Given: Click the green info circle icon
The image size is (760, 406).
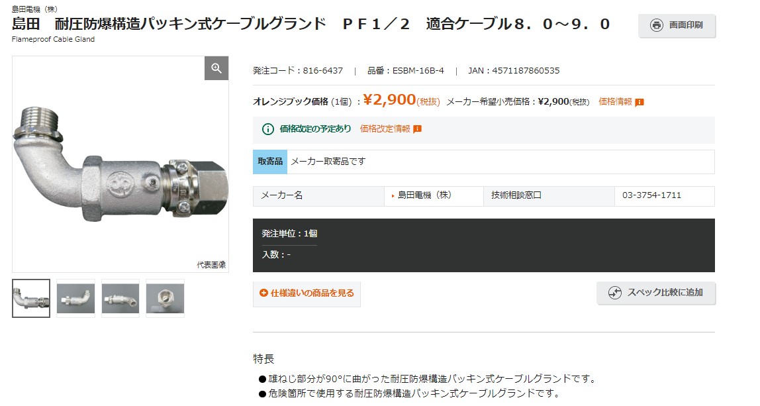Looking at the screenshot, I should [268, 129].
